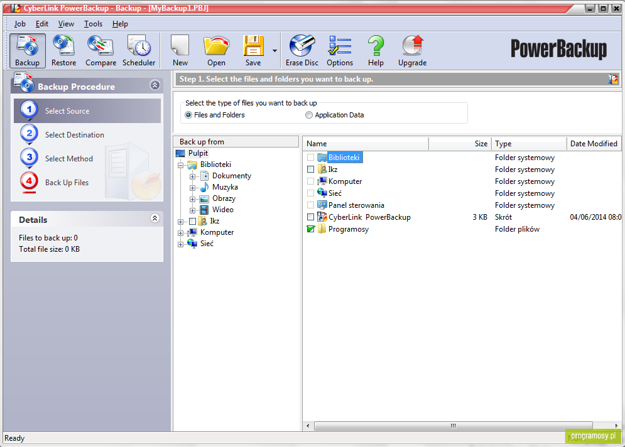Viewport: 625px width, 447px height.
Task: Tick the Sieć checkbox in file list
Action: 310,193
